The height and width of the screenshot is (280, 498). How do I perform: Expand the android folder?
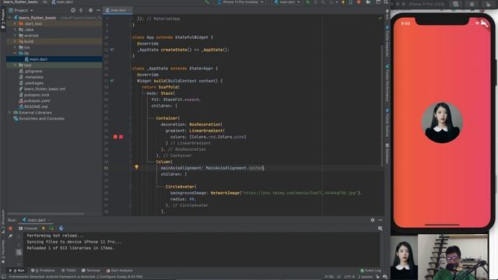click(15, 36)
